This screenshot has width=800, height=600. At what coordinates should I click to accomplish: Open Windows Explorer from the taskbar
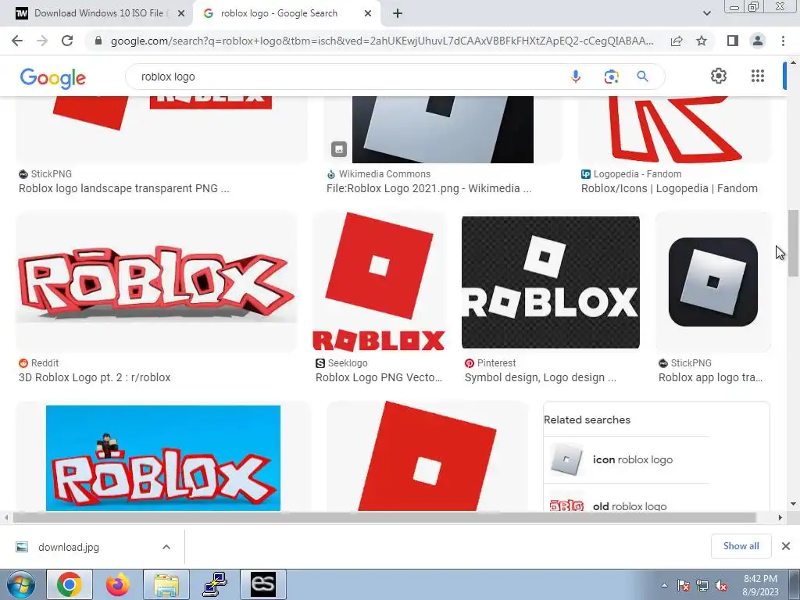point(166,584)
